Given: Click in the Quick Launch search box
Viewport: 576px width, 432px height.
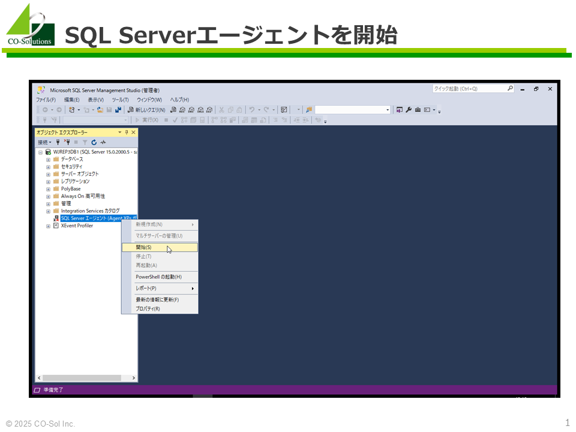Looking at the screenshot, I should (x=469, y=89).
